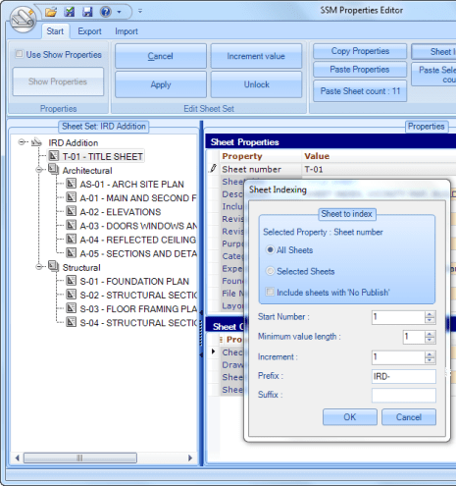Enable the Use Show Properties checkbox
This screenshot has width=456, height=486.
(20, 54)
